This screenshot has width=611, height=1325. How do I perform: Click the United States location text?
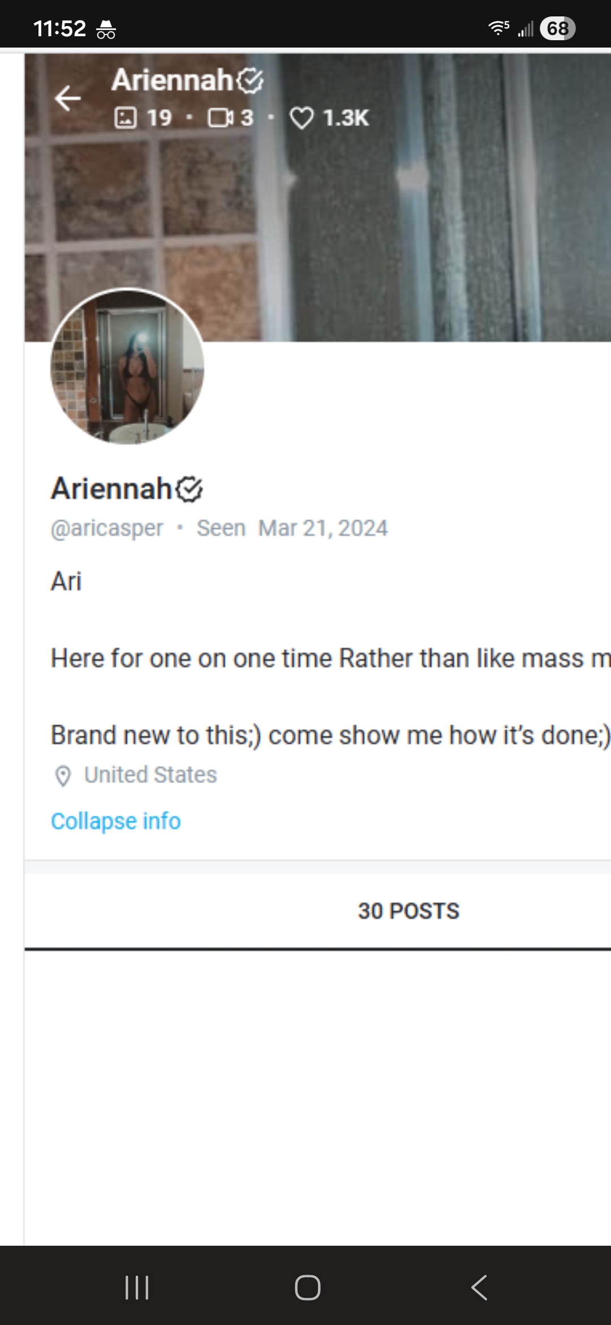coord(150,775)
